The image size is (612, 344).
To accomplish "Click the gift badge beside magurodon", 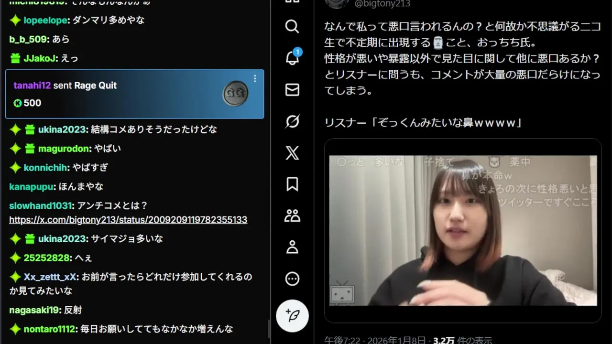I will (x=30, y=149).
